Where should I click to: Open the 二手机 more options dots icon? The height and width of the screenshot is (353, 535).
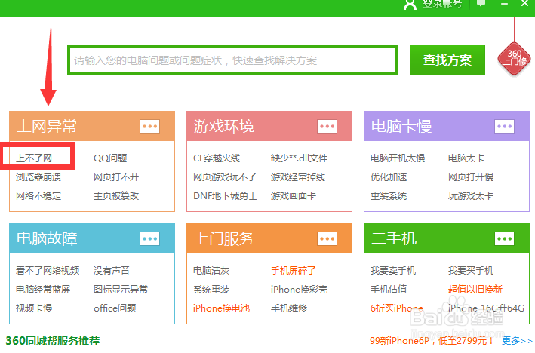504,239
